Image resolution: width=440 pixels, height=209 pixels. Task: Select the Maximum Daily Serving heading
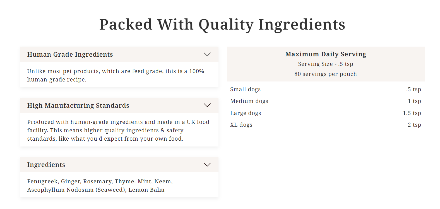coord(325,54)
